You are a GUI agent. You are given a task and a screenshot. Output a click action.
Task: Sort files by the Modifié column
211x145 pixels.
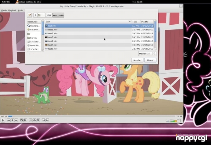[147, 22]
